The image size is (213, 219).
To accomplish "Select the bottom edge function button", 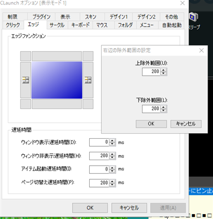I will (x=57, y=104).
